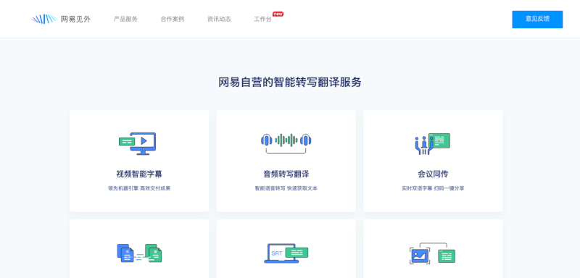Click the 音频转写翻译 headphones waveform icon
The image size is (580, 278).
click(x=286, y=143)
